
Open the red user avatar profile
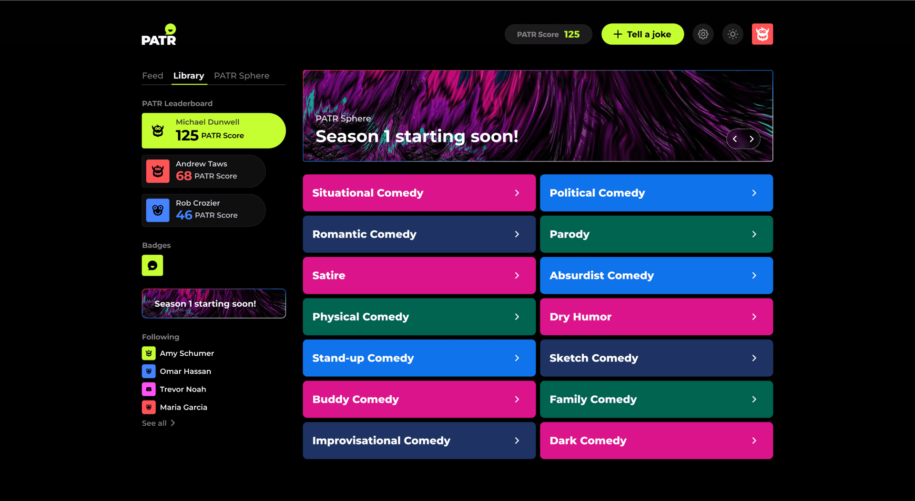click(x=762, y=34)
